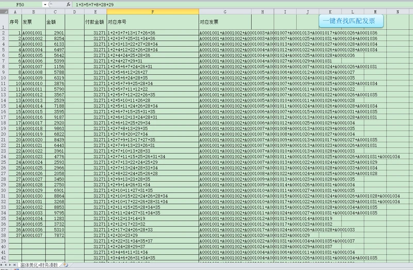Click 付款金额 value 31271 in row 39
Image resolution: width=413 pixels, height=270 pixels.
96,241
